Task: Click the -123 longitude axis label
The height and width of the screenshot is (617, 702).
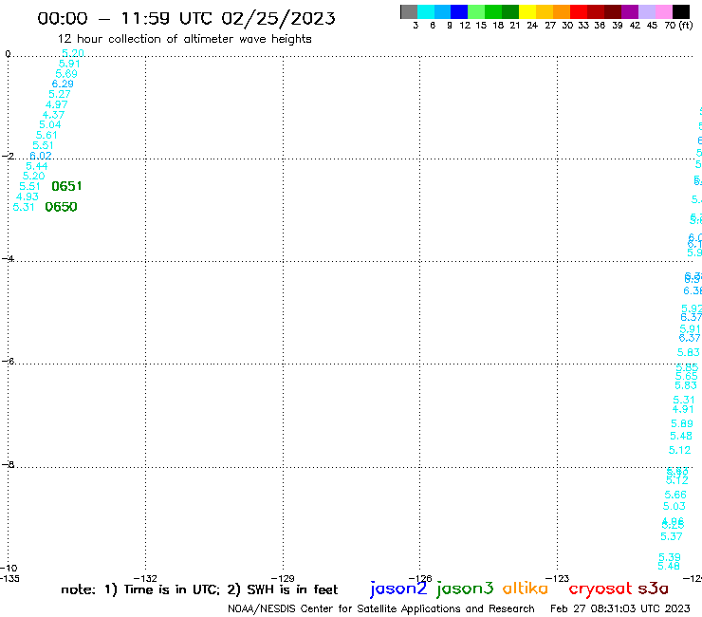Action: click(x=558, y=578)
